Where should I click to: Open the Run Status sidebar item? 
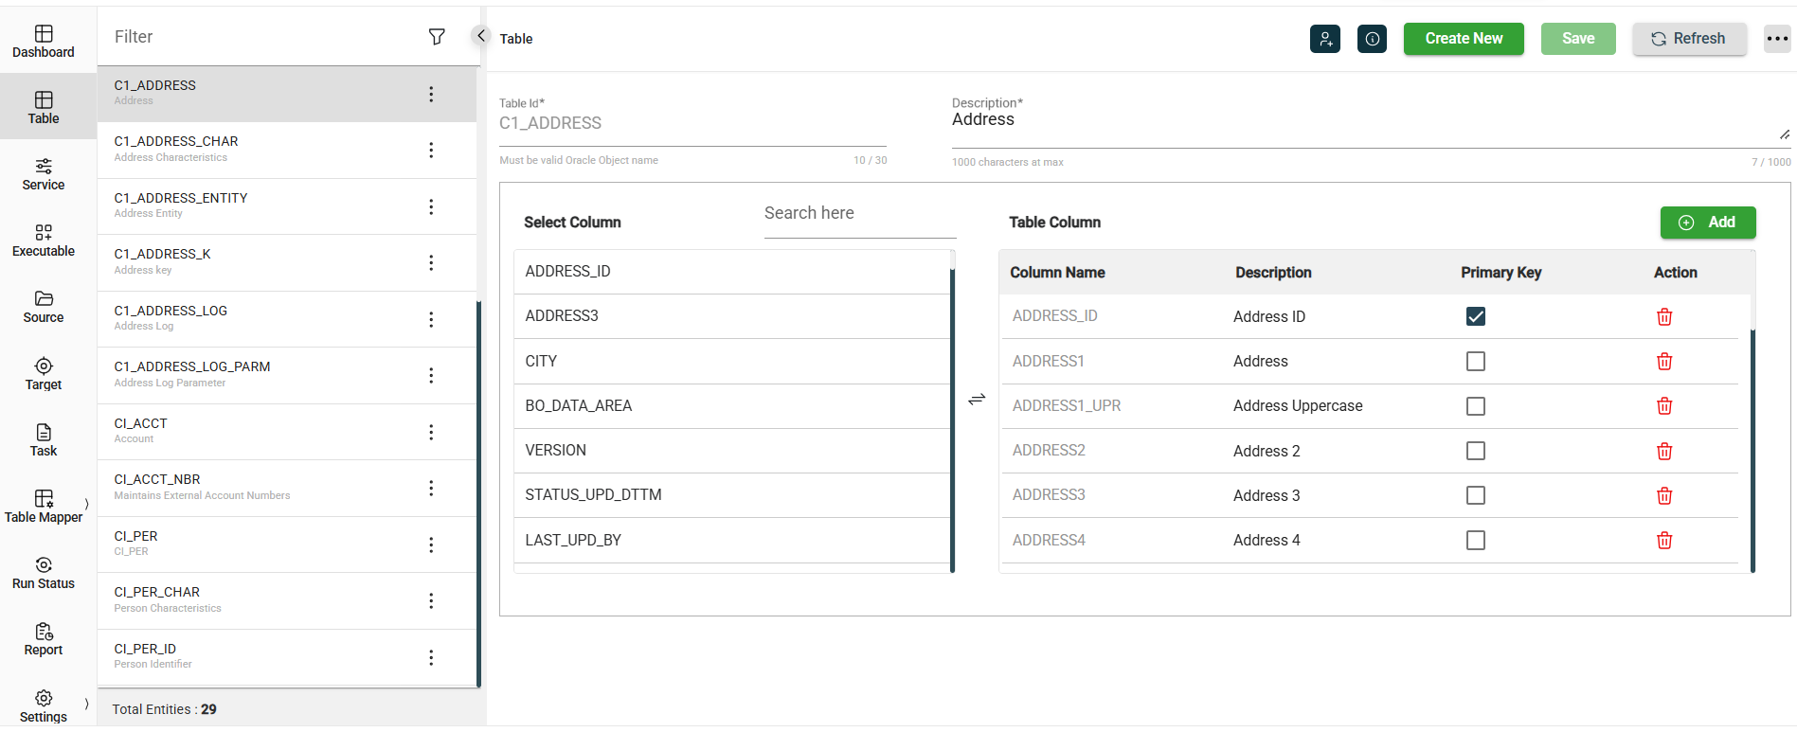44,573
